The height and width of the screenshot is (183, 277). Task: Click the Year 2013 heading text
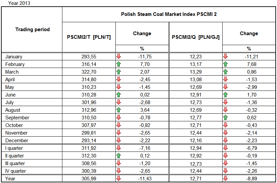pos(16,3)
